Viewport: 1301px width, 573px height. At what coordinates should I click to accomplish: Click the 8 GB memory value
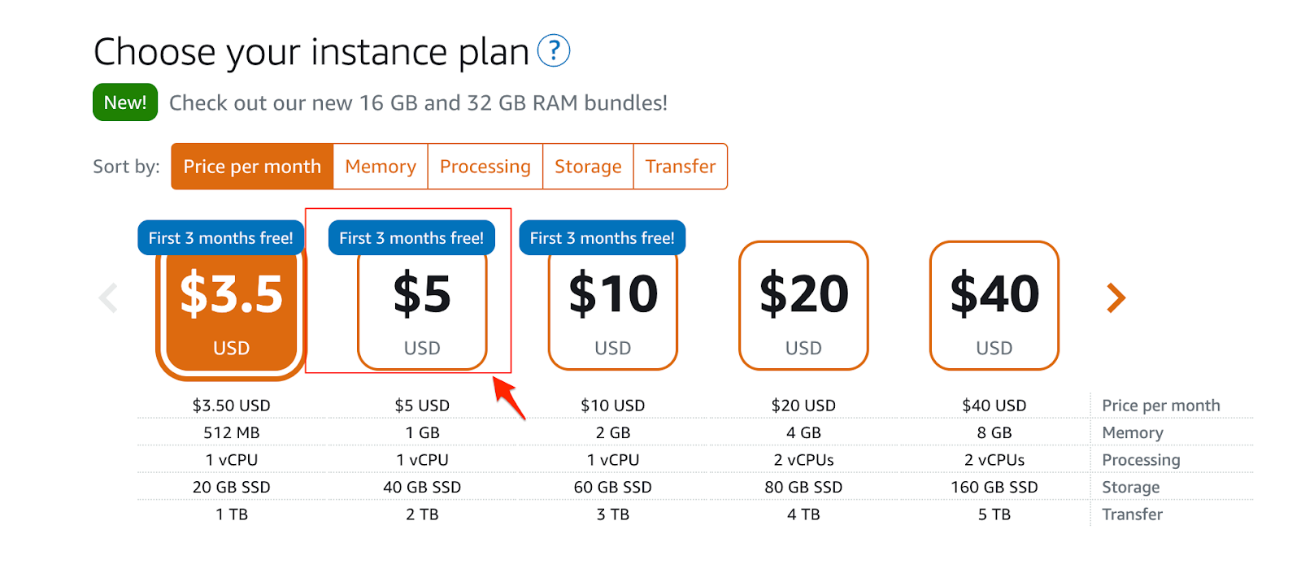tap(994, 433)
